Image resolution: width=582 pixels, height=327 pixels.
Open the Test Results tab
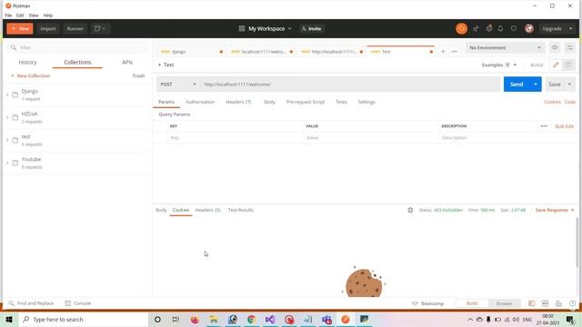point(240,210)
